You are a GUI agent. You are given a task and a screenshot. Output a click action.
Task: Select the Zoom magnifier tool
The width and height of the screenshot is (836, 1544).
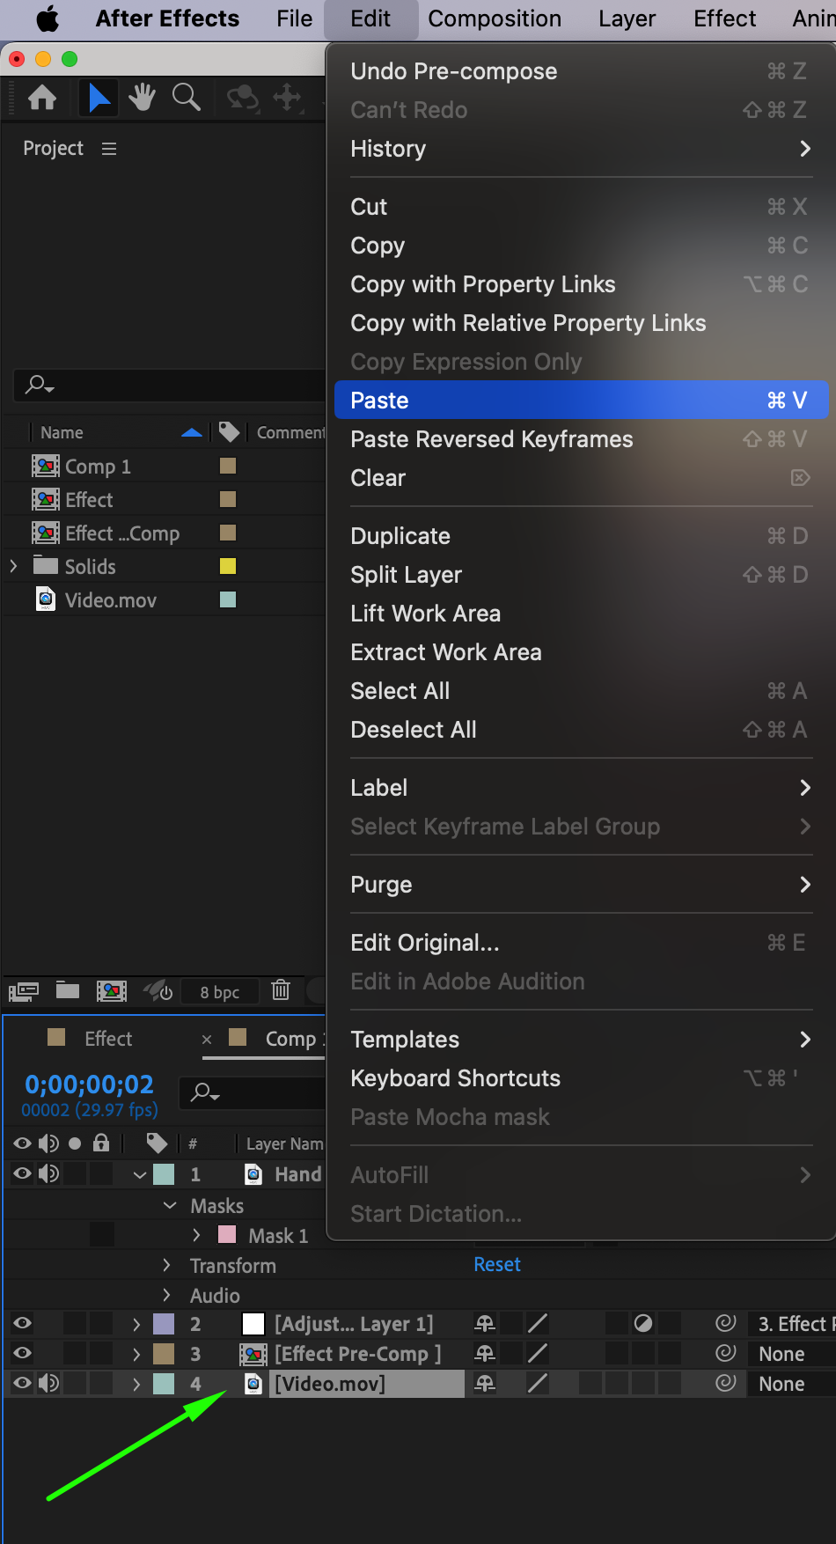click(186, 98)
